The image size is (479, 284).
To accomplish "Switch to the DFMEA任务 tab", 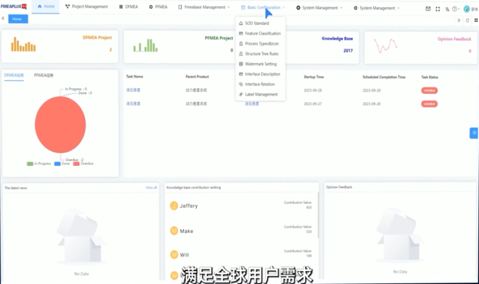I will click(14, 76).
